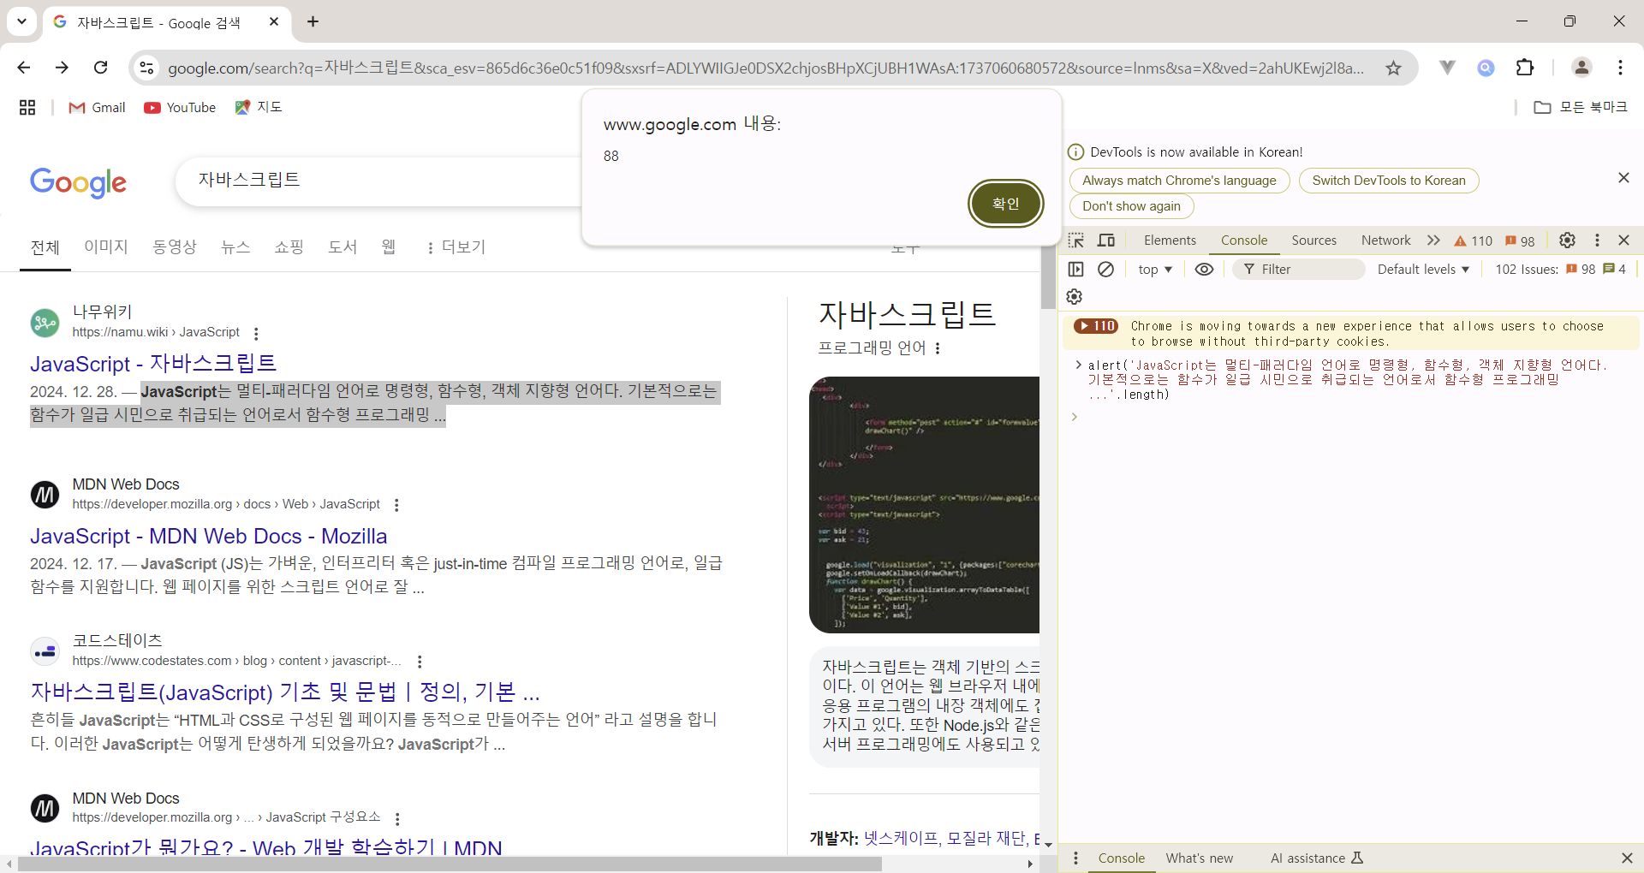1644x873 pixels.
Task: Expand the 110 grouped console messages
Action: tap(1096, 326)
